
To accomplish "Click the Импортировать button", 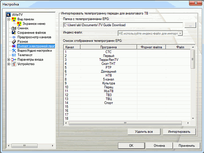I will pos(179,132).
